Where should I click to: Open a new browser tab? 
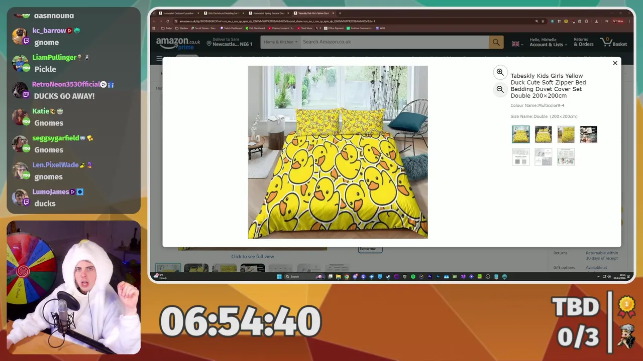click(340, 13)
